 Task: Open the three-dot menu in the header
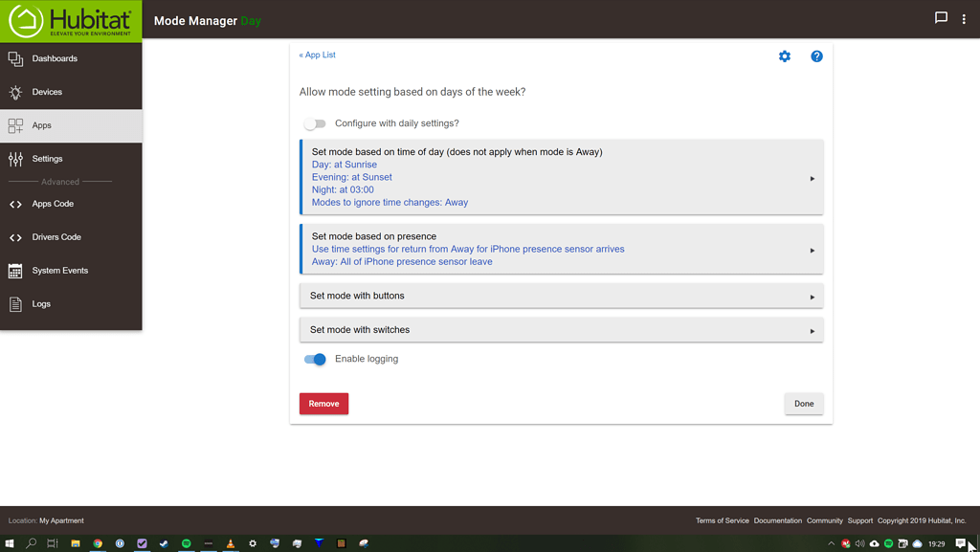click(x=964, y=18)
